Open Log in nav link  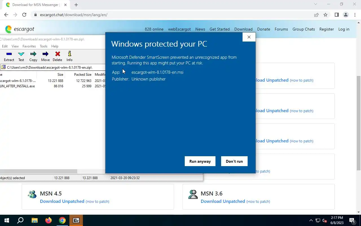click(344, 29)
